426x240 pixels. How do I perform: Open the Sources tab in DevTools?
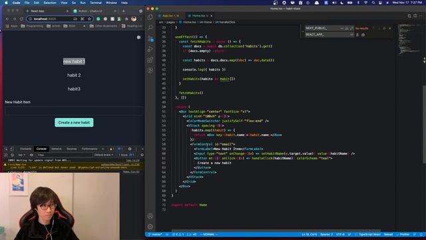pyautogui.click(x=72, y=149)
